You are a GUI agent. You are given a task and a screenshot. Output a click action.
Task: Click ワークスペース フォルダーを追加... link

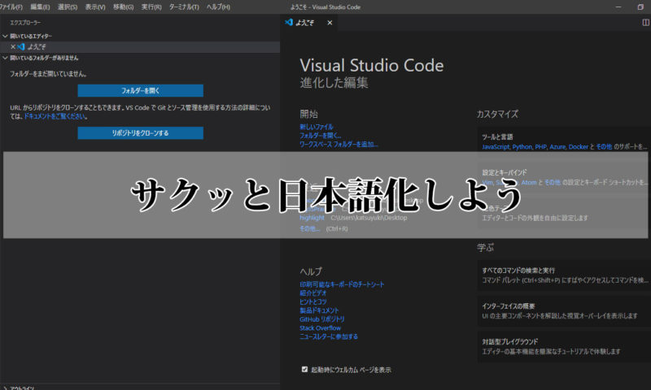pyautogui.click(x=339, y=145)
